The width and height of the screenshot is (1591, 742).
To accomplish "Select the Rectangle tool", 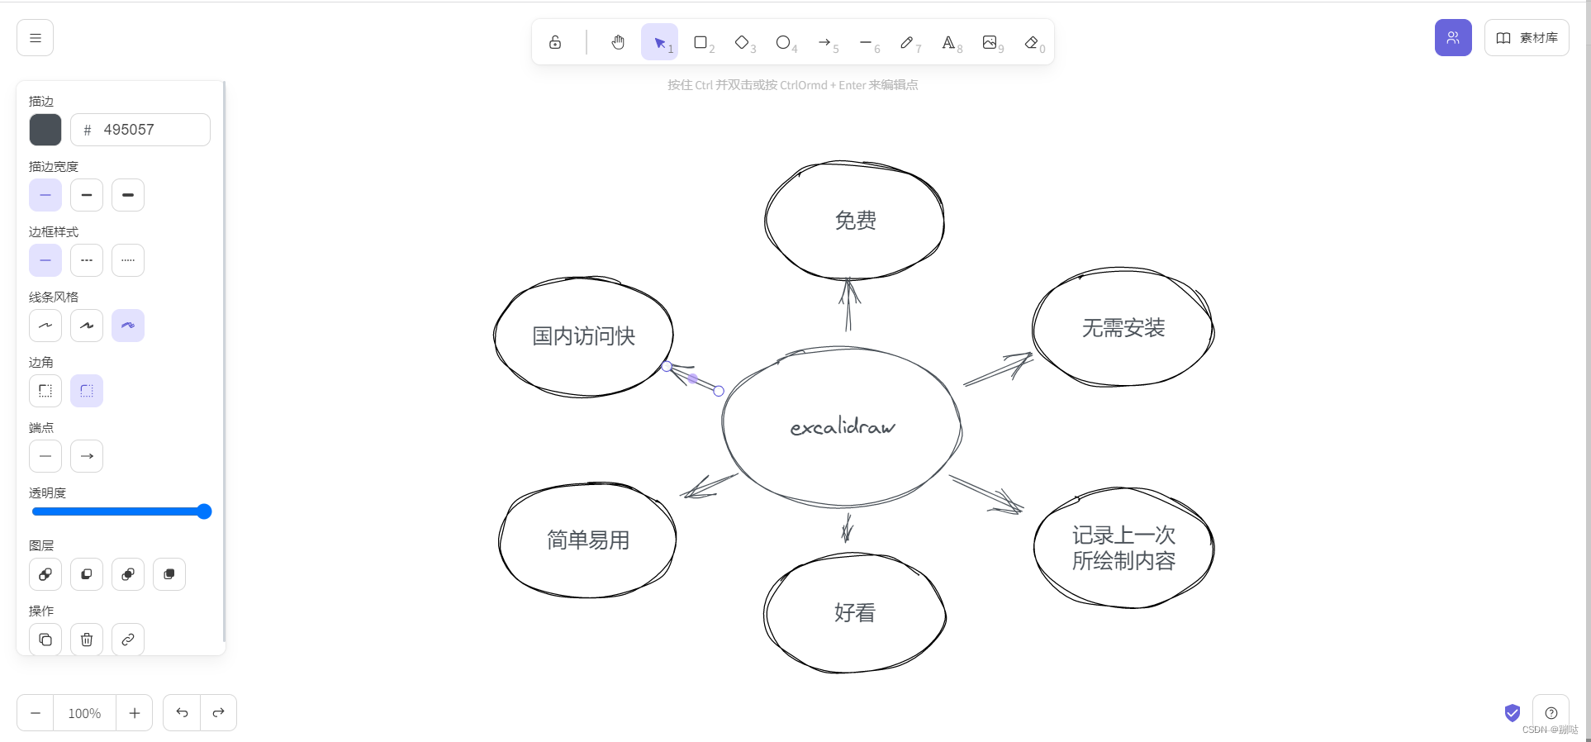I will pos(701,42).
